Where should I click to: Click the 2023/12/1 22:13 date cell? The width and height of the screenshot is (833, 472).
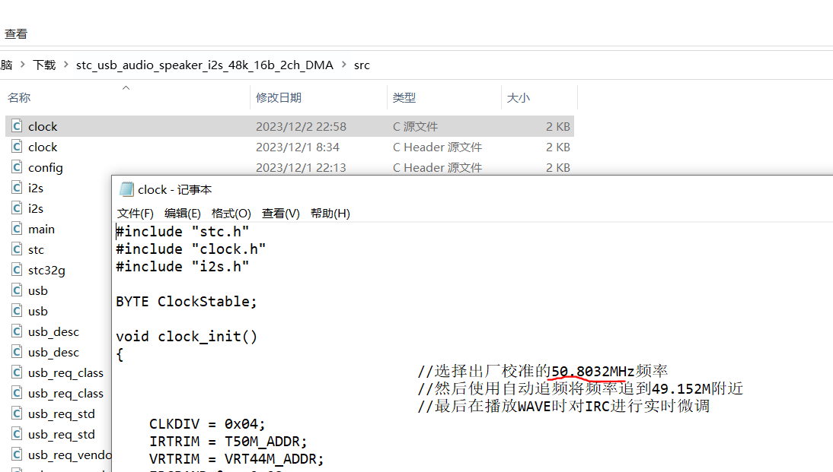point(301,167)
